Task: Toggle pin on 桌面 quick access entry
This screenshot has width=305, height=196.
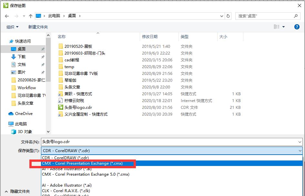Action: [x=43, y=49]
